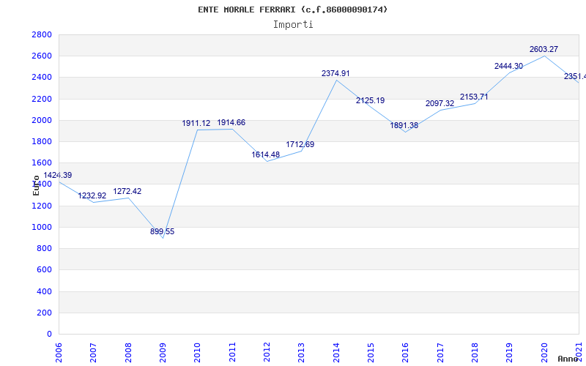Image resolution: width=586 pixels, height=366 pixels.
Task: Click y-axis value 1200
Action: coord(42,206)
